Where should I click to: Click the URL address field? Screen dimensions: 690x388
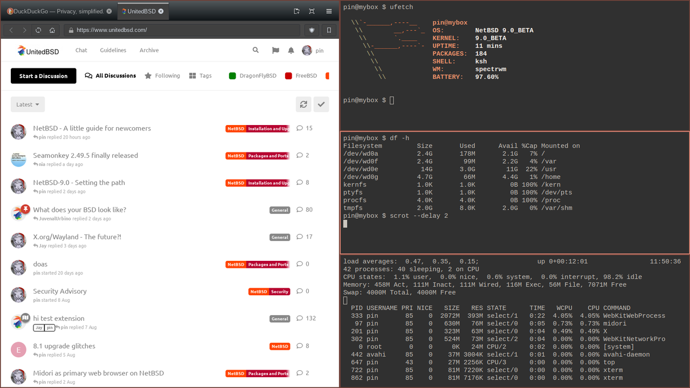tap(182, 30)
